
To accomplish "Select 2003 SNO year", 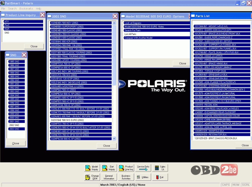I will click(17, 129).
